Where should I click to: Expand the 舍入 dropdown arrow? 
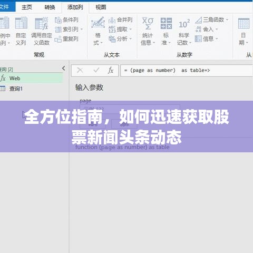pos(217,29)
